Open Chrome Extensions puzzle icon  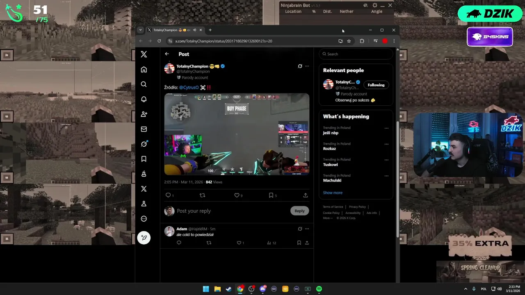[x=362, y=41]
